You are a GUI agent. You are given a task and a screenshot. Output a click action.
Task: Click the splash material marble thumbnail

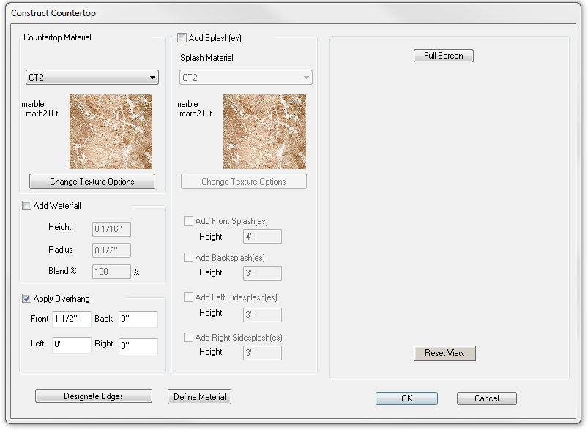point(264,132)
